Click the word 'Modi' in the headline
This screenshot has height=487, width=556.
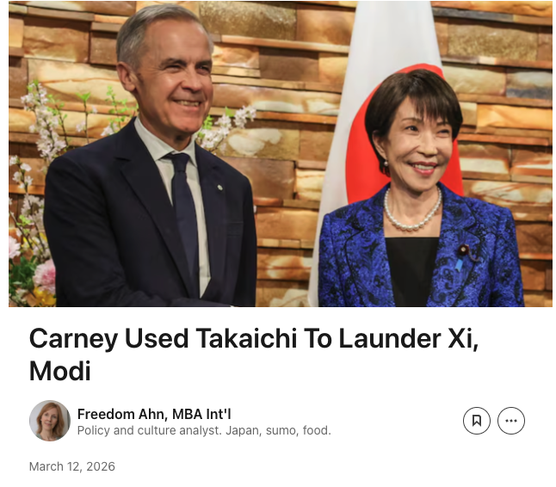pos(60,371)
